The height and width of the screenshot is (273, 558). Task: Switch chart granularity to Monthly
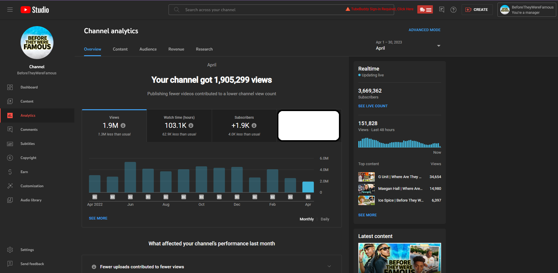pos(307,219)
